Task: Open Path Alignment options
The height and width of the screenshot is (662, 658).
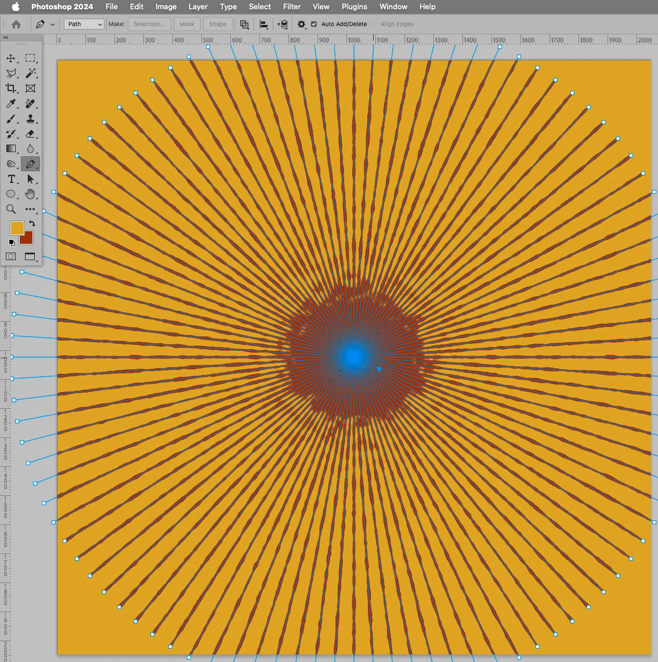Action: [x=263, y=24]
